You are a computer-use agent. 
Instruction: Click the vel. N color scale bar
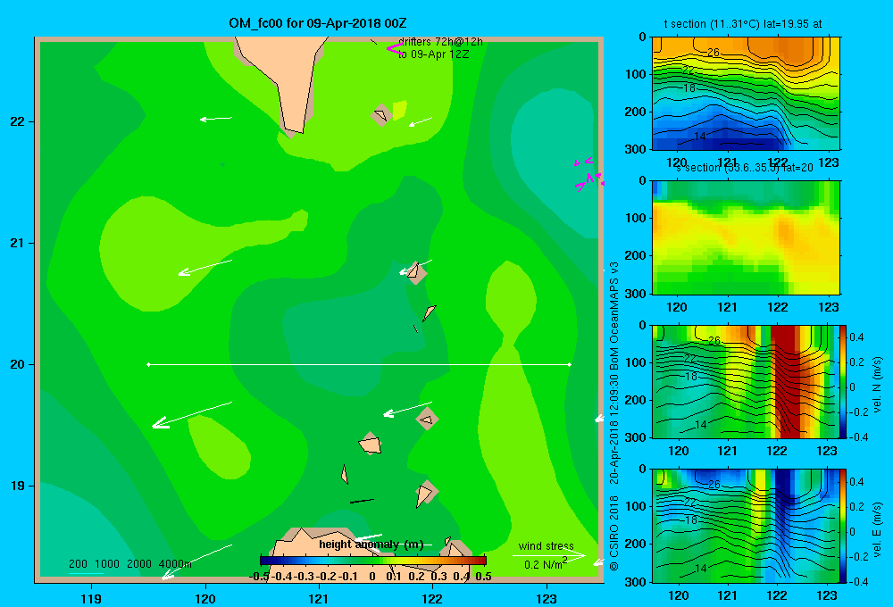(x=843, y=381)
